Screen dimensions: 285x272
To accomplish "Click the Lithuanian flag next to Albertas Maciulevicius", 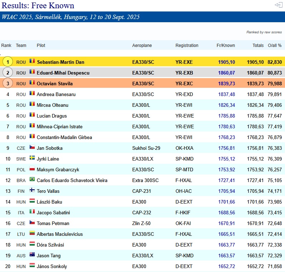I will pyautogui.click(x=32, y=233).
